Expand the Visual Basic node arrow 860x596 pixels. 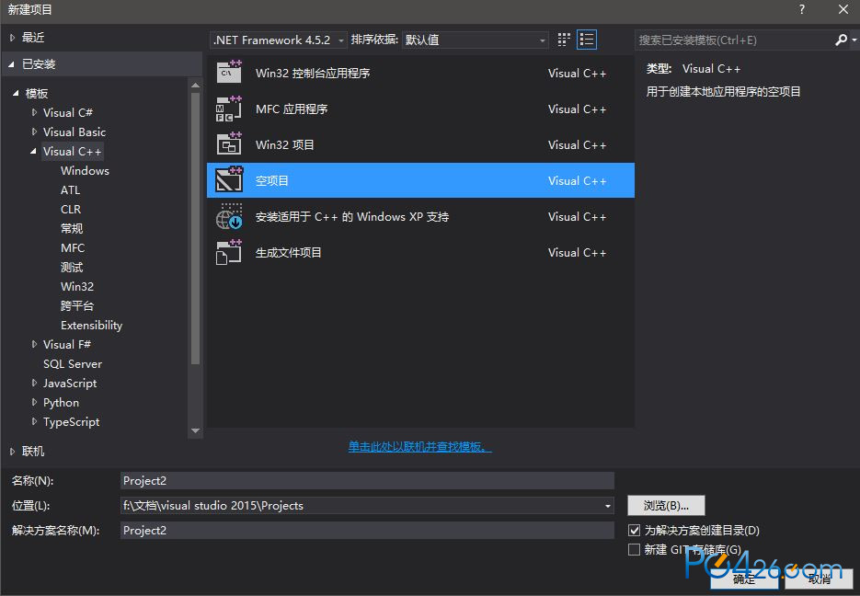34,132
